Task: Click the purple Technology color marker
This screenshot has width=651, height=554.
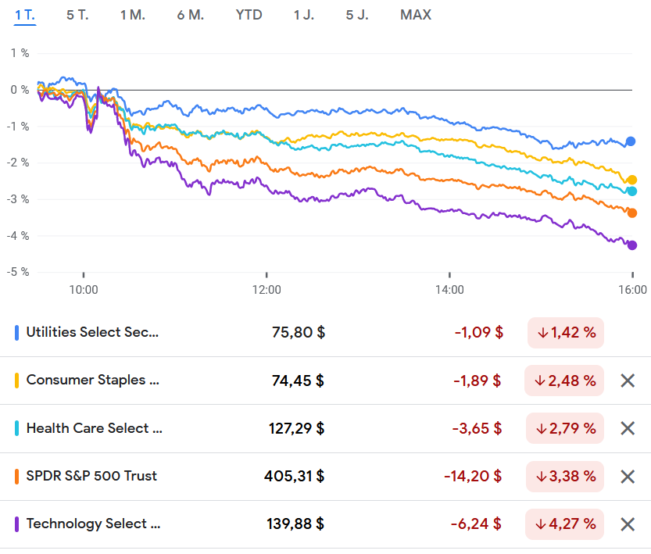Action: coord(17,524)
